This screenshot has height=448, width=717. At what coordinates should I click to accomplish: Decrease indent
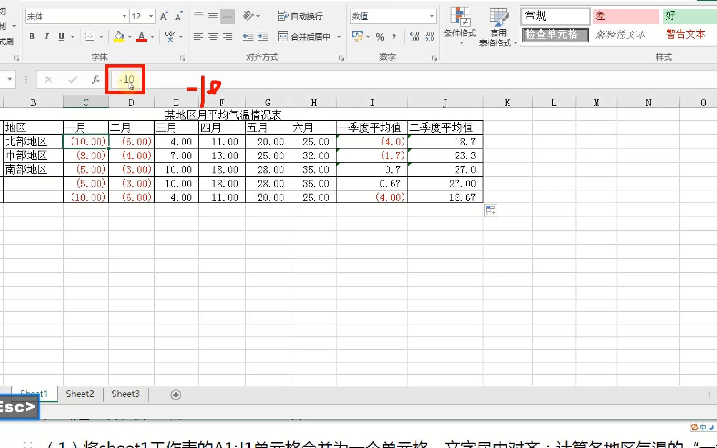248,37
